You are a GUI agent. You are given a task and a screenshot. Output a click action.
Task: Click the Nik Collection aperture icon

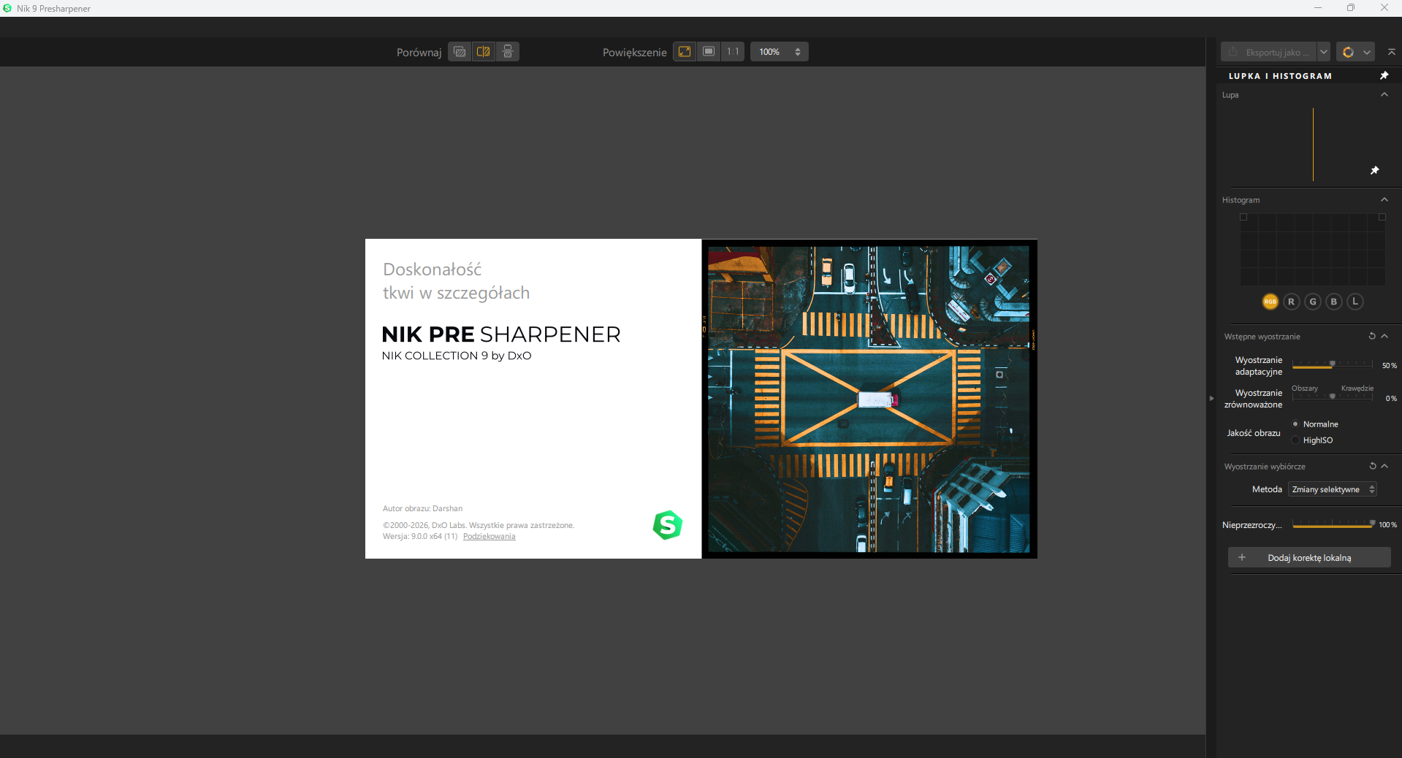click(x=1348, y=52)
